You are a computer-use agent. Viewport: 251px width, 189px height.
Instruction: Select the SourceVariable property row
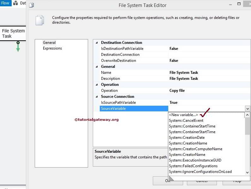tap(134, 109)
